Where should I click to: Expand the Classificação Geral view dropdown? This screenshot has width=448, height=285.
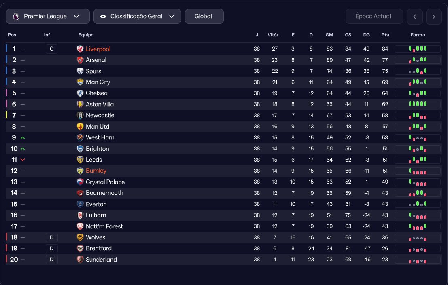(137, 16)
